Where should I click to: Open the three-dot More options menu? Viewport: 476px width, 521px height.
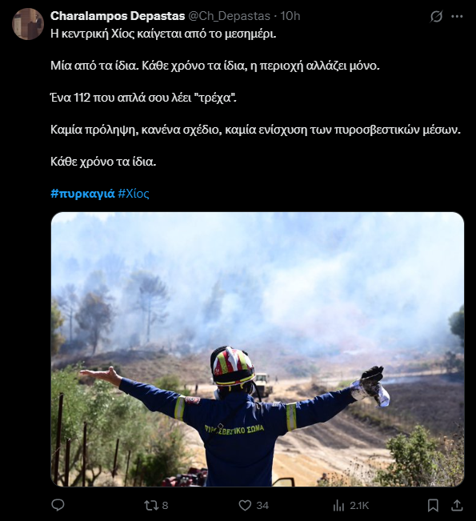click(458, 16)
